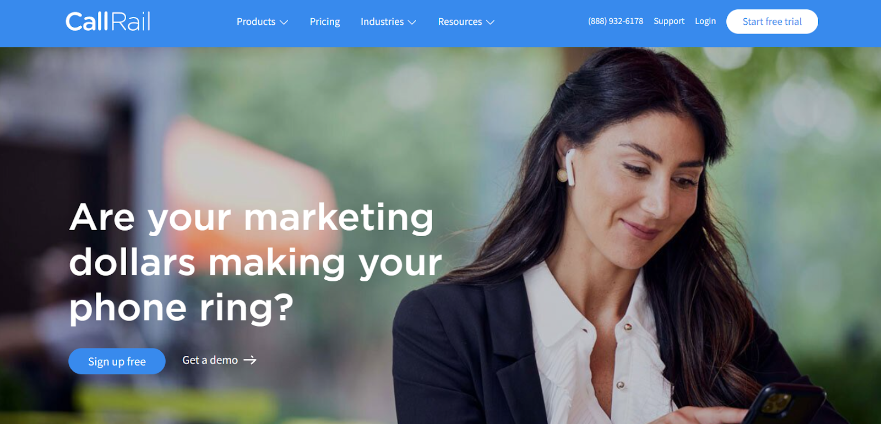Follow the Get a demo link text
This screenshot has width=881, height=424.
(210, 360)
